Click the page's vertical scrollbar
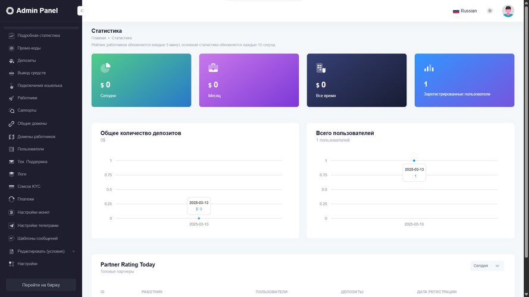Viewport: 529px width, 297px height. [x=526, y=148]
